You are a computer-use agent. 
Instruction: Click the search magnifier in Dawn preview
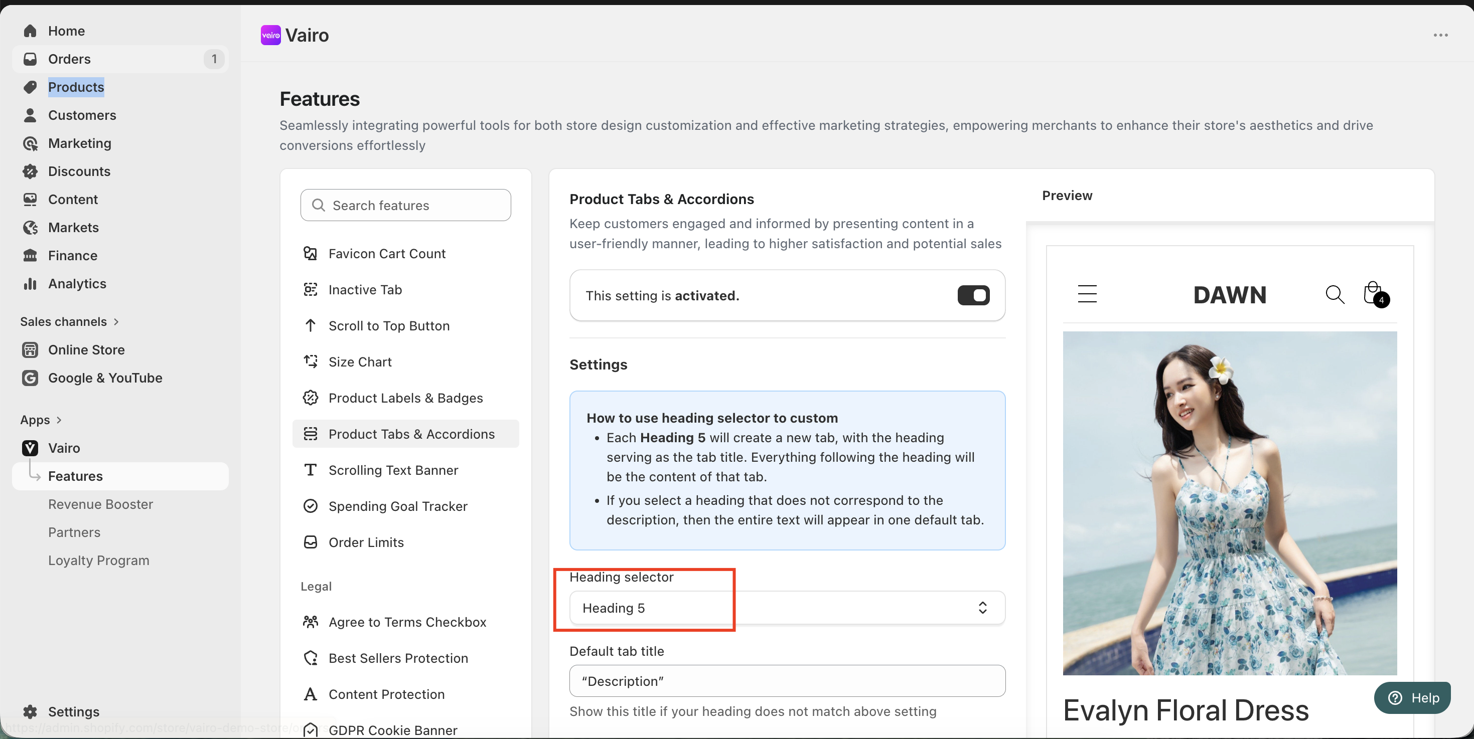tap(1335, 295)
